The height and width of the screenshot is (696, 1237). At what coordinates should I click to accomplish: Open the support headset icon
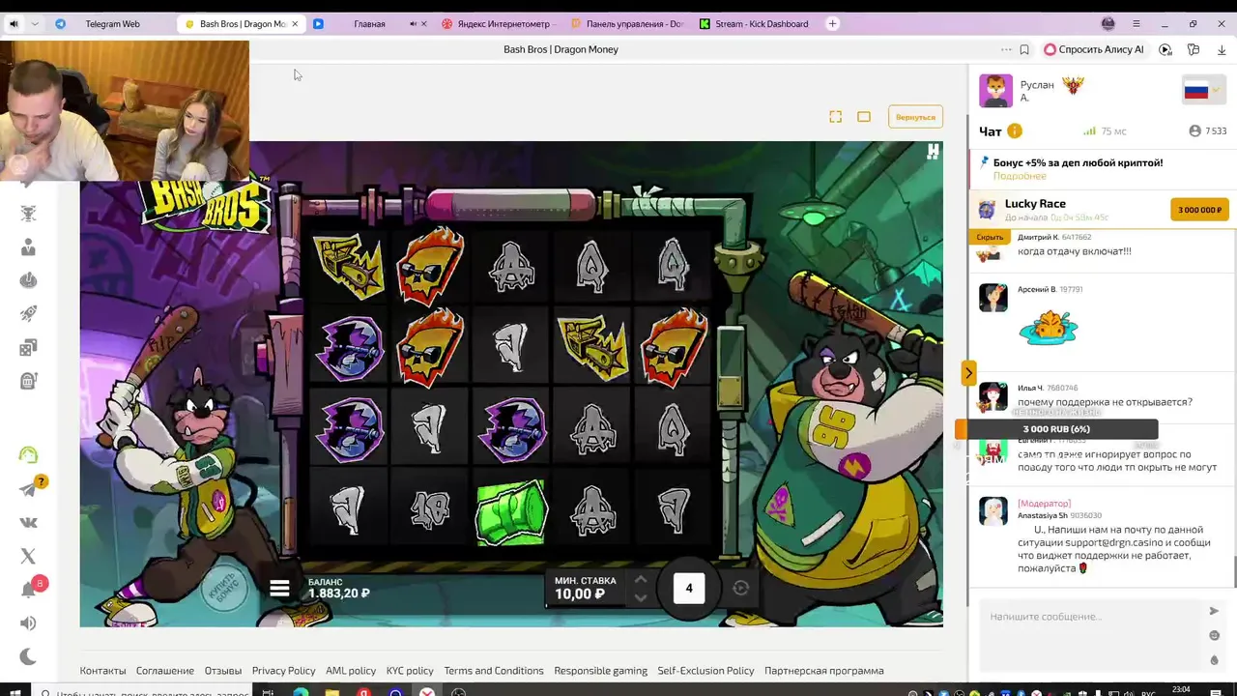[28, 454]
